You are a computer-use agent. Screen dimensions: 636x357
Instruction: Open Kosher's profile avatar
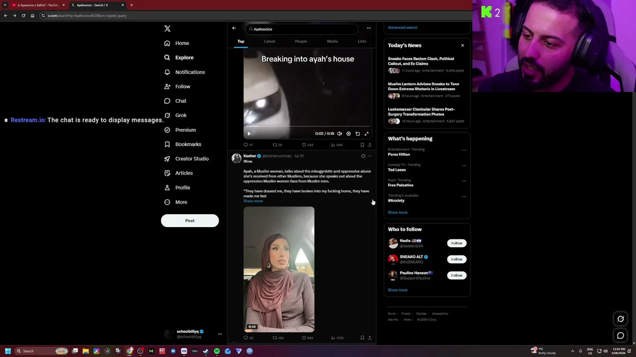(237, 158)
